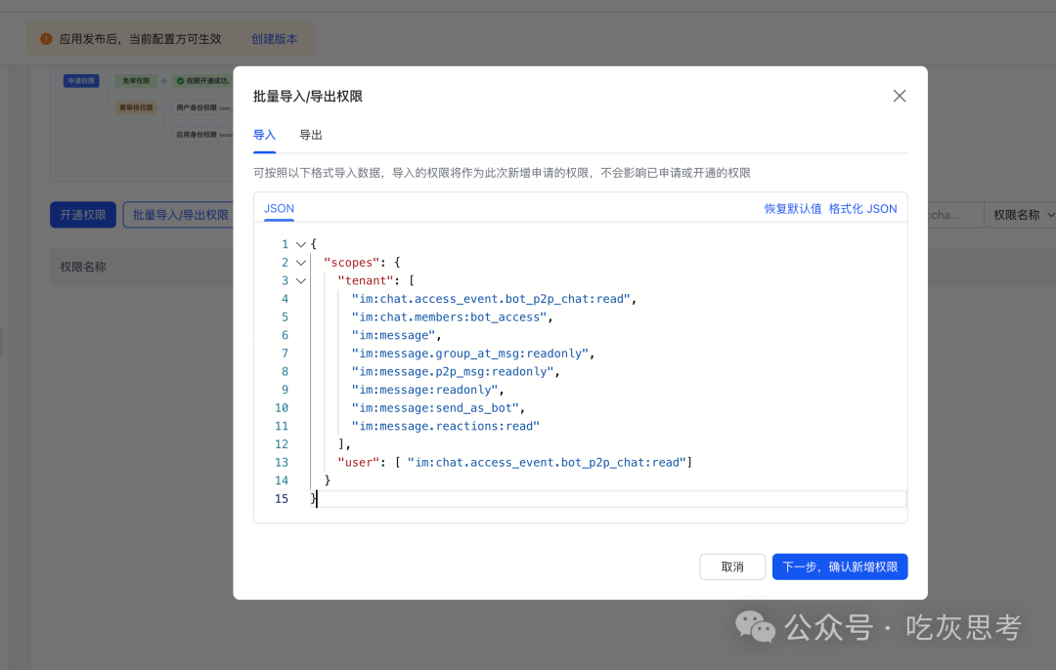The width and height of the screenshot is (1056, 670).
Task: Select the JSON format tab in the editor
Action: click(278, 208)
